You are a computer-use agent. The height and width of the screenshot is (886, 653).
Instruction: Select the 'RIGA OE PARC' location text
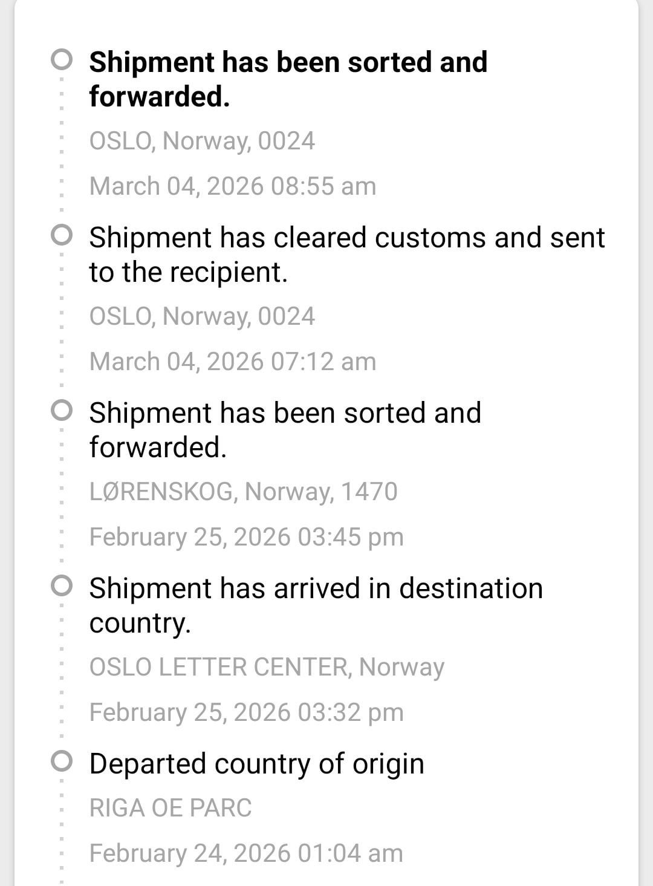point(171,808)
